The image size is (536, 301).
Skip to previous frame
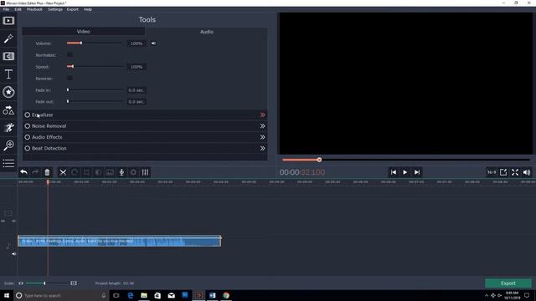click(x=394, y=172)
